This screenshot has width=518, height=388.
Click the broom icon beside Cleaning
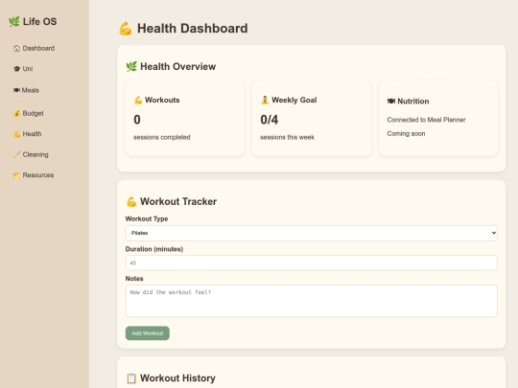17,155
